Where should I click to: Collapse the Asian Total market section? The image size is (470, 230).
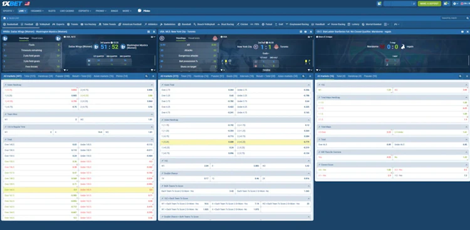(309, 85)
